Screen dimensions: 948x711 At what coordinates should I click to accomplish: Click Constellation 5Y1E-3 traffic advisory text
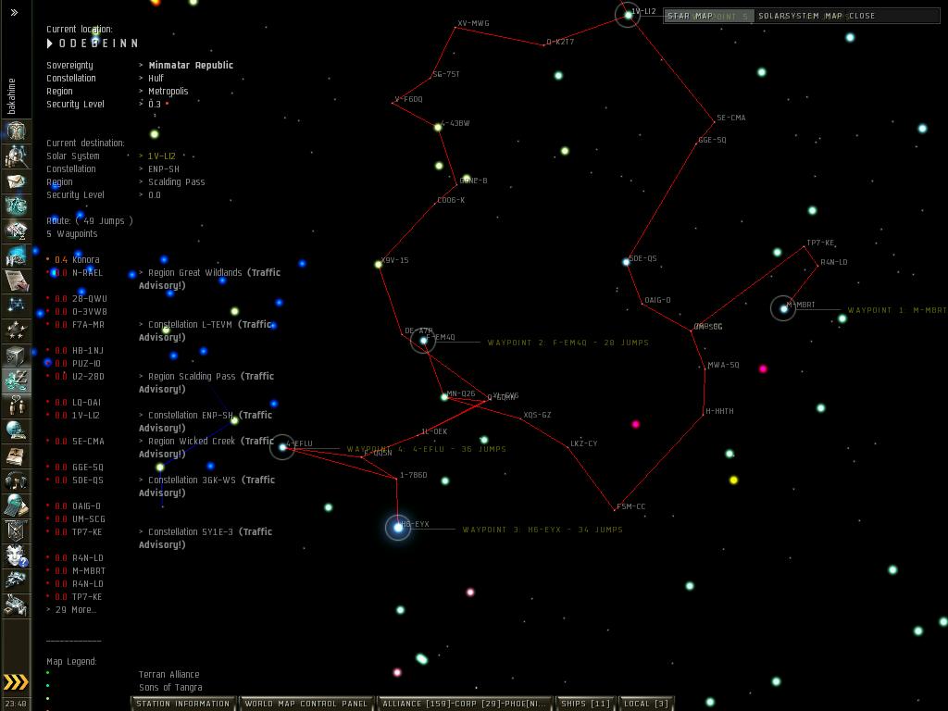206,538
